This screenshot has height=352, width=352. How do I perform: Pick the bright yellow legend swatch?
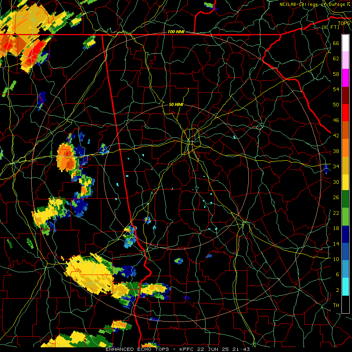[x=345, y=182]
